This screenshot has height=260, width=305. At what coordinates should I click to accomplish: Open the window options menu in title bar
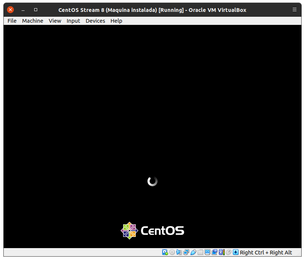pyautogui.click(x=295, y=10)
